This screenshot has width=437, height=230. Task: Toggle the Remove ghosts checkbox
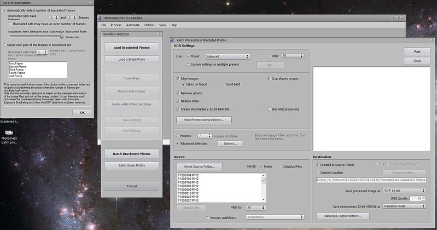(178, 93)
